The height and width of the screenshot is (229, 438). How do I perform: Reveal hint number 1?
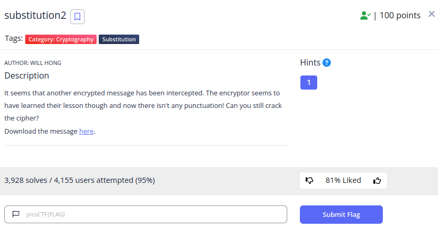coord(309,82)
